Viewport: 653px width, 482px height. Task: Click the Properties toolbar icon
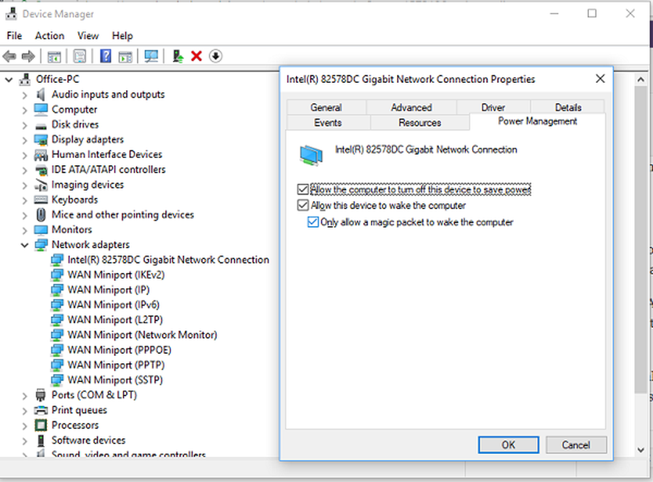[80, 57]
